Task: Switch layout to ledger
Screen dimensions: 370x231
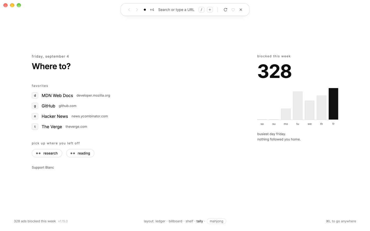Action: [160, 221]
